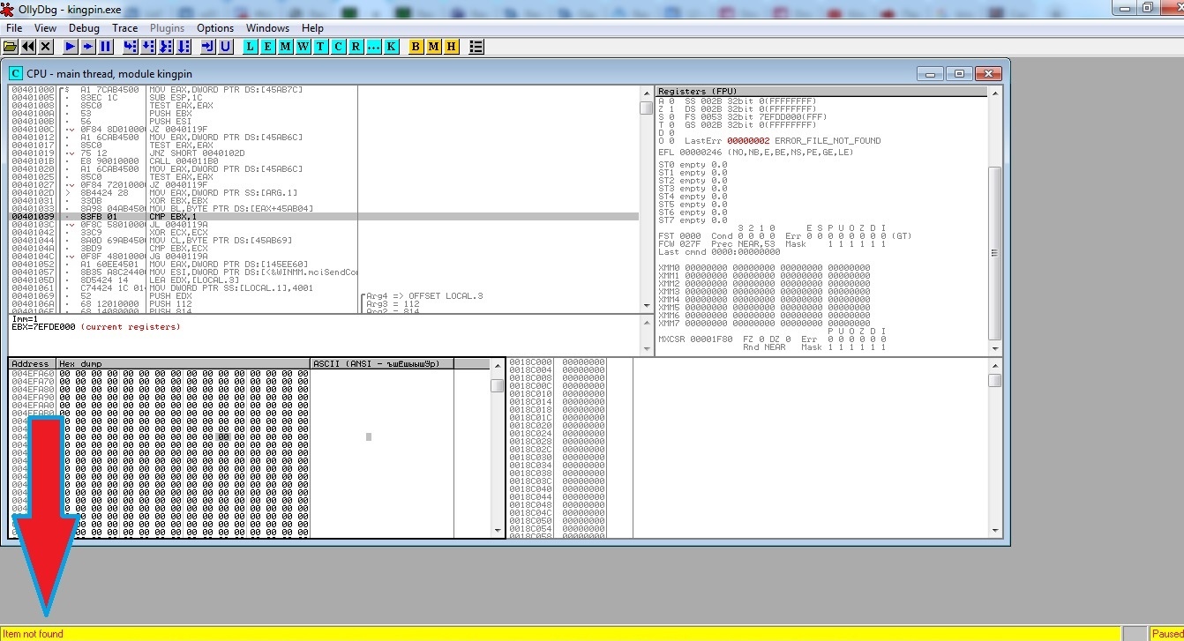The width and height of the screenshot is (1184, 641).
Task: Show Executable modules (E button)
Action: click(x=268, y=46)
